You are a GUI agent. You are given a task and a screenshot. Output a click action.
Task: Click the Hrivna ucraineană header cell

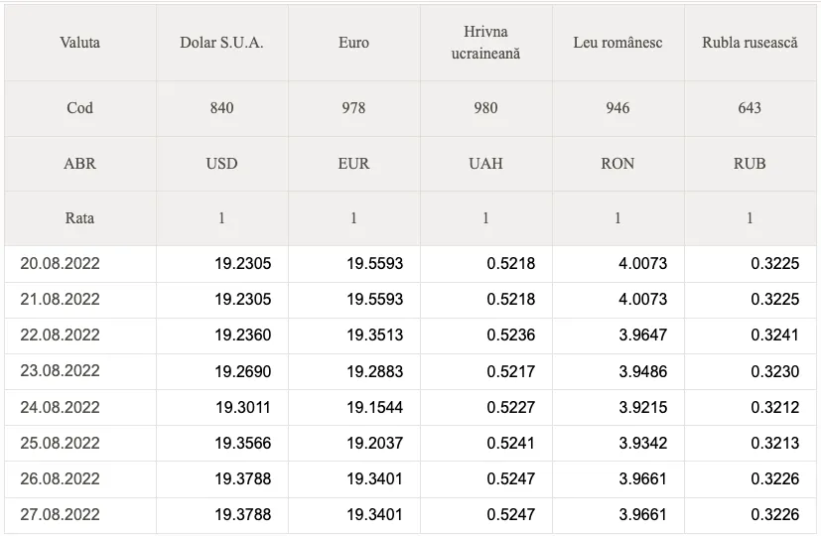click(x=485, y=43)
